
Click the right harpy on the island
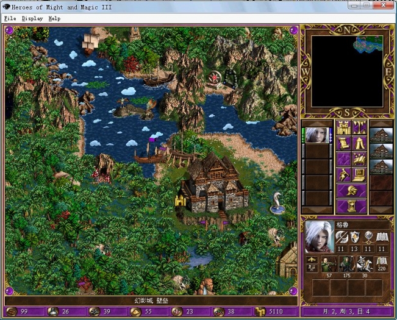pos(151,104)
